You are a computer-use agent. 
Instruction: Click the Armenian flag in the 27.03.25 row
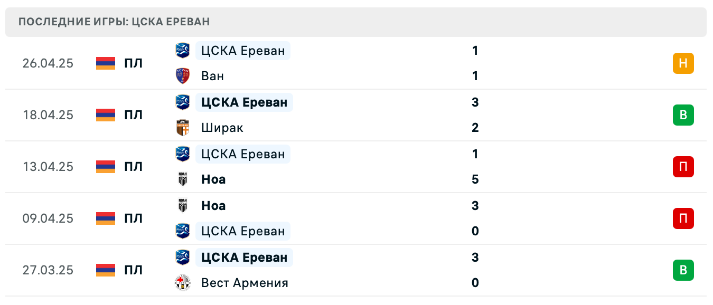coord(105,270)
